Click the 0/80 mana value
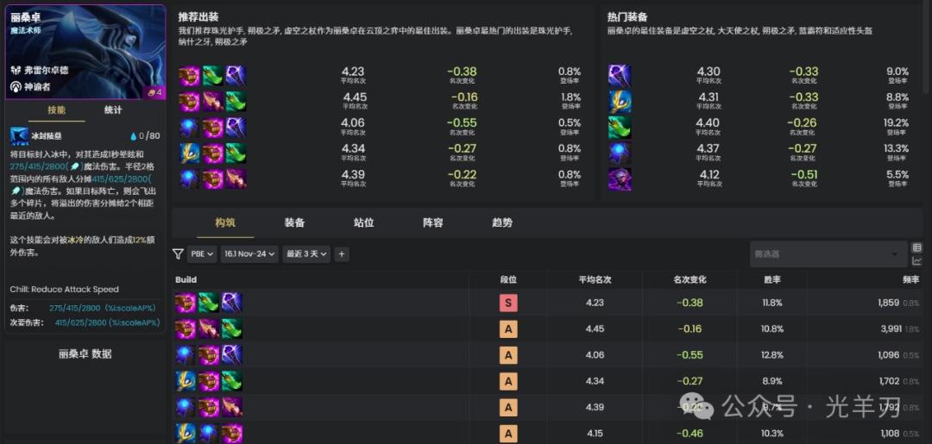The image size is (932, 444). [x=149, y=136]
